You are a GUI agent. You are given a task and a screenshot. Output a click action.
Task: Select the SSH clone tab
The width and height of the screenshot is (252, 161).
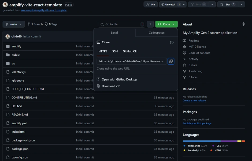(115, 51)
